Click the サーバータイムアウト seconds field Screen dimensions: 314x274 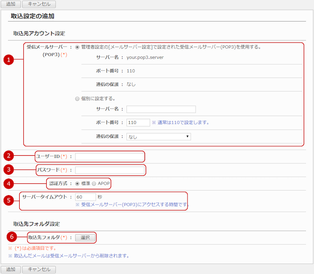point(85,197)
